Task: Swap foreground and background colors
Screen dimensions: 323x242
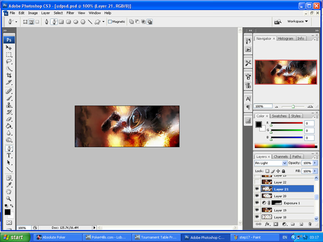Action: [x=12, y=206]
